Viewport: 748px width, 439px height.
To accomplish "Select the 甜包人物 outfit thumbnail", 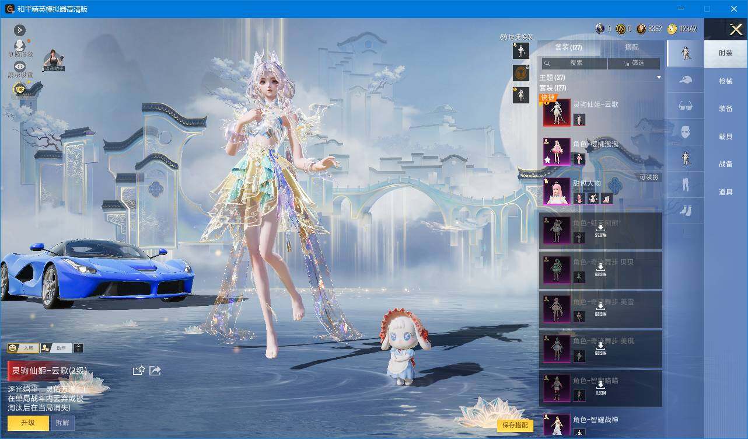I will click(557, 191).
